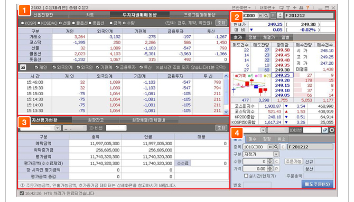
Task: Click down arrow on investor table scrollbar
Action: [x=226, y=112]
